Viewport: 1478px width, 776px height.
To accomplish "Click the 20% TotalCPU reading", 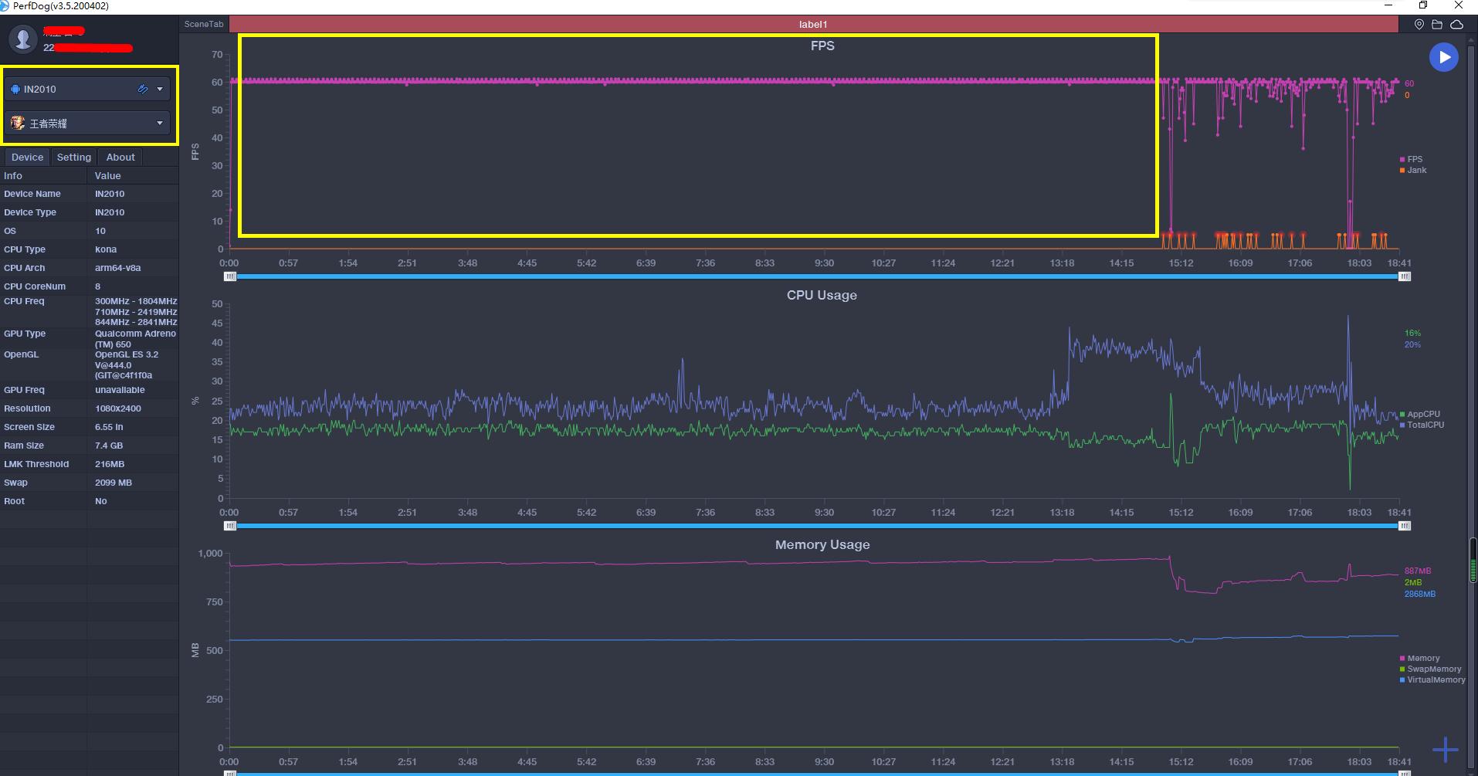I will [x=1412, y=344].
